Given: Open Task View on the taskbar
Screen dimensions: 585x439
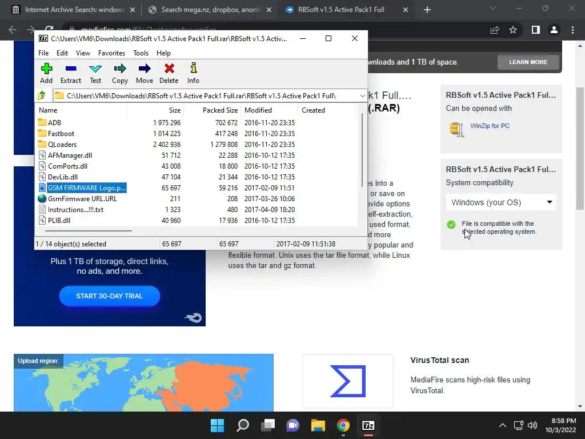Looking at the screenshot, I should pyautogui.click(x=268, y=425).
